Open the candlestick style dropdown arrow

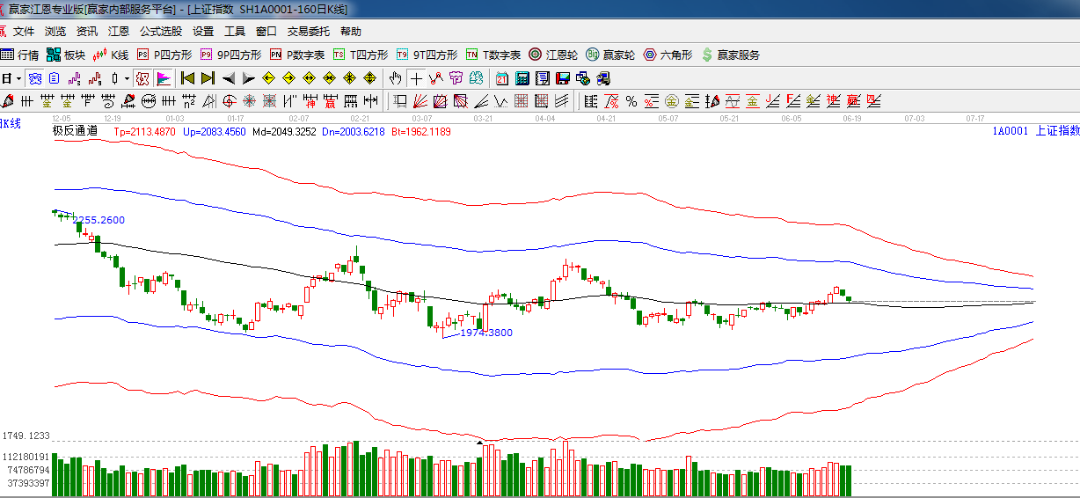[127, 78]
